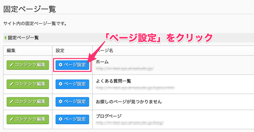Click the gear icon in ホーム row

point(61,65)
